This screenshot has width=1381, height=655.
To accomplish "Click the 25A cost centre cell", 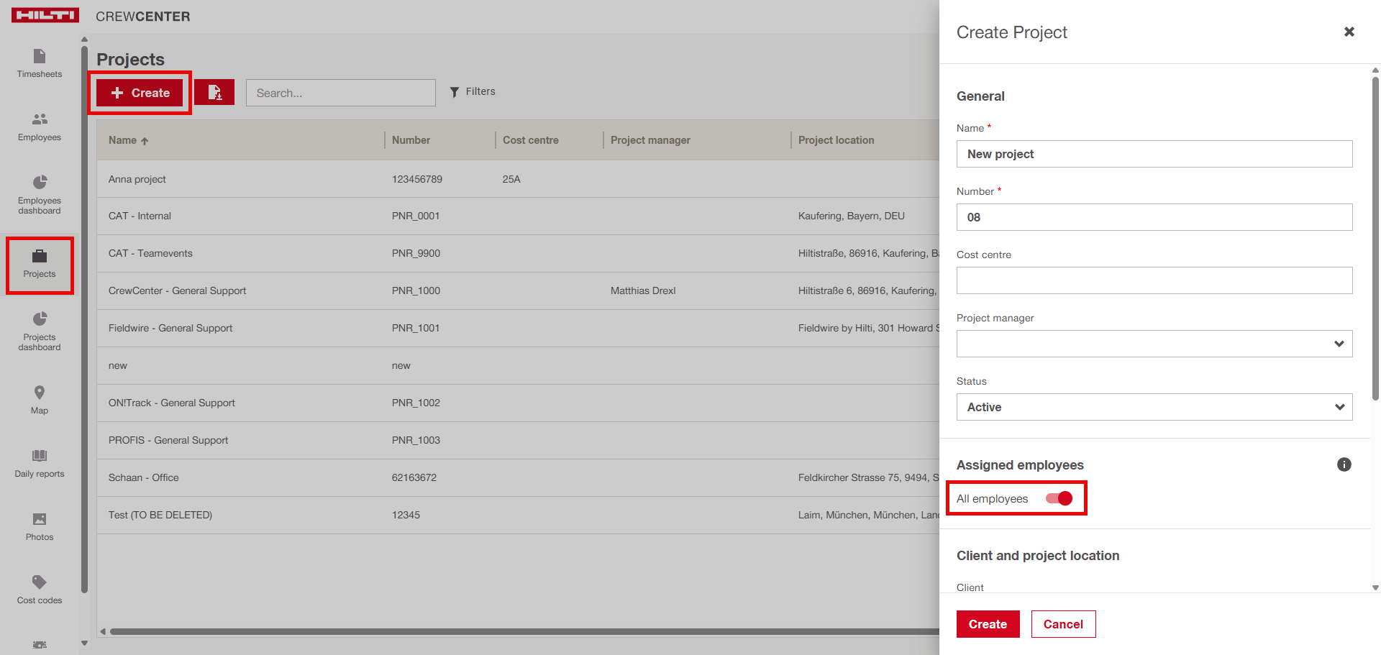I will (511, 179).
